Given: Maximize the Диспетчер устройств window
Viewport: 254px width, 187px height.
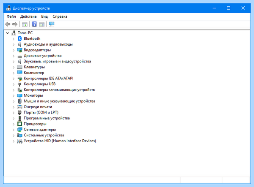Looking at the screenshot, I should click(x=229, y=8).
